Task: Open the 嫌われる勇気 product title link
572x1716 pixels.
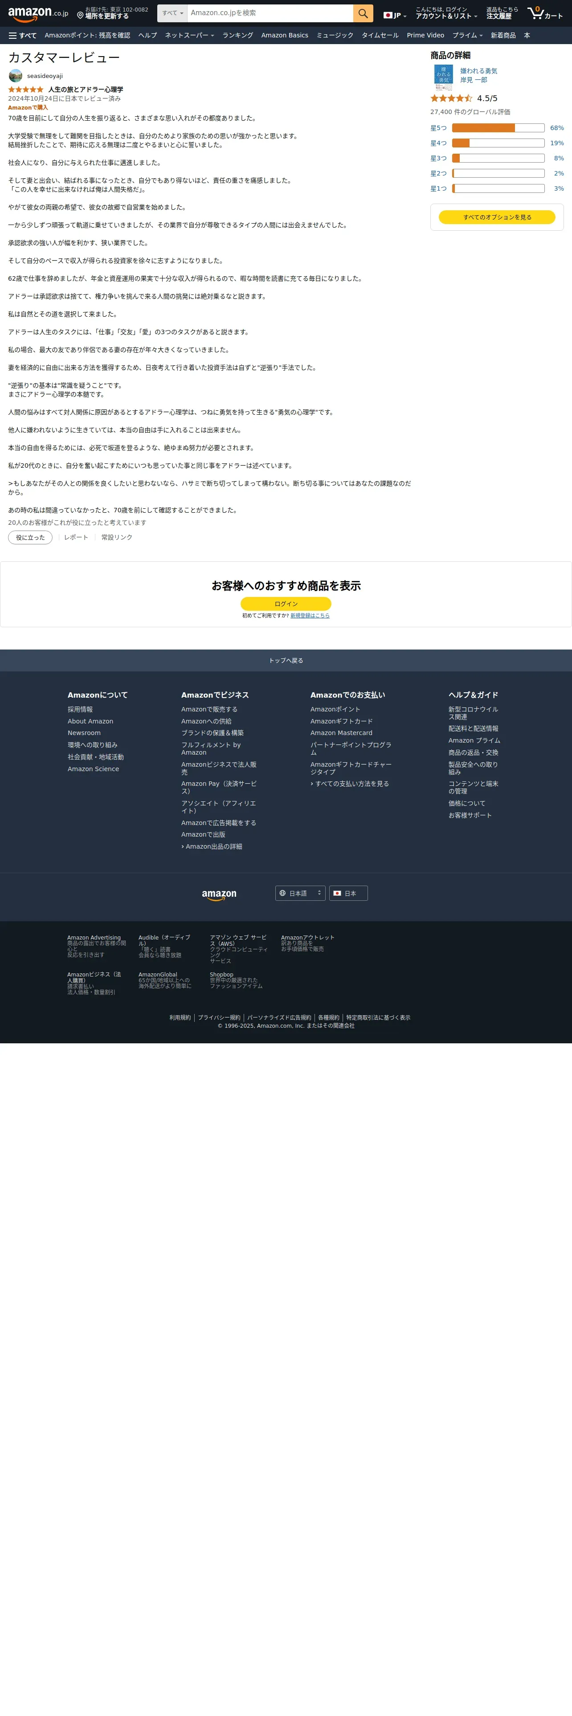Action: coord(478,71)
